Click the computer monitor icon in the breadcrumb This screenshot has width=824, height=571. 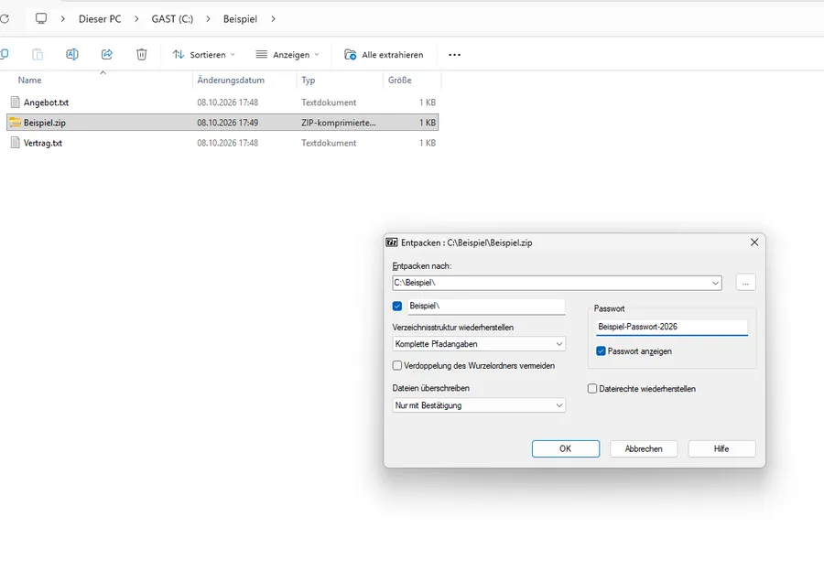(41, 19)
